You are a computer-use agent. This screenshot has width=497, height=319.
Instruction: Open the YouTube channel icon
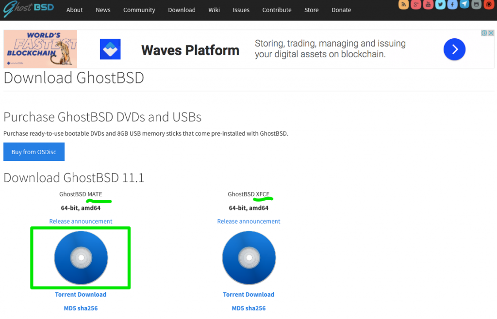(428, 4)
